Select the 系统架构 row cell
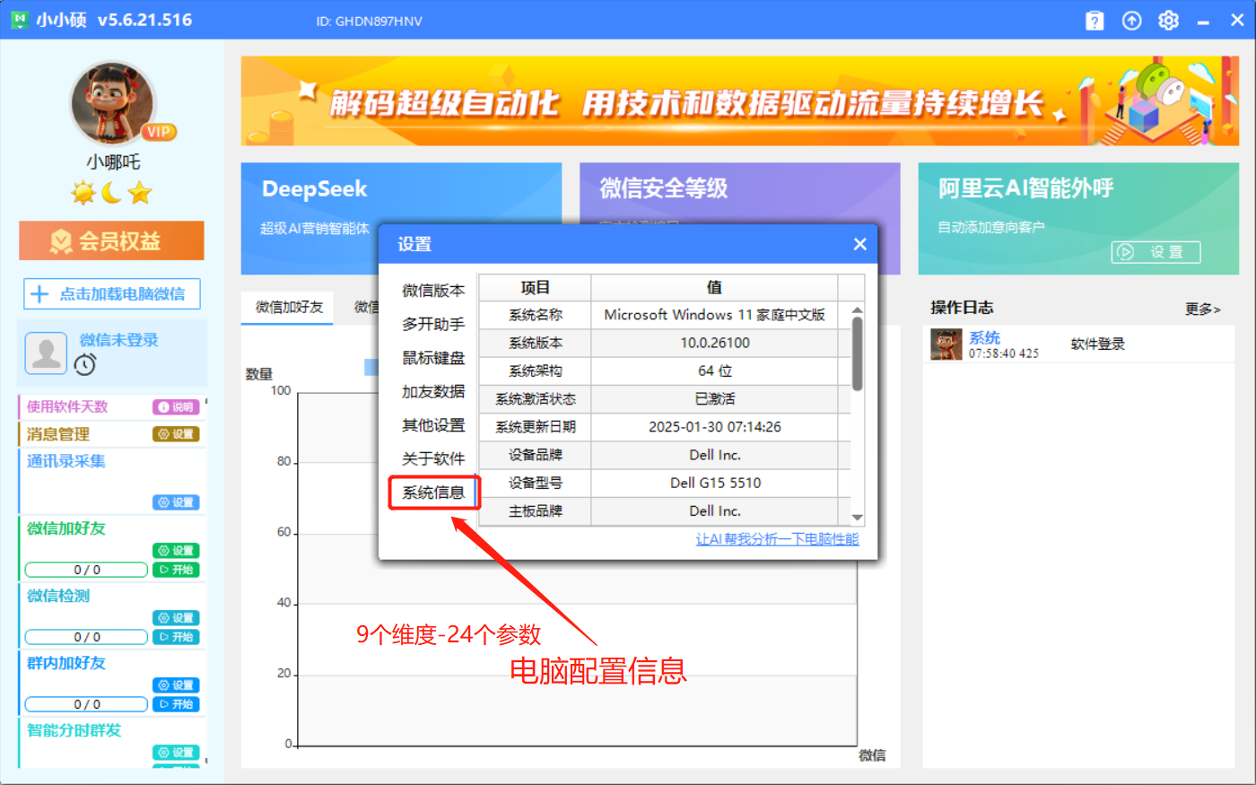Screen dimensions: 1256x785 (535, 371)
